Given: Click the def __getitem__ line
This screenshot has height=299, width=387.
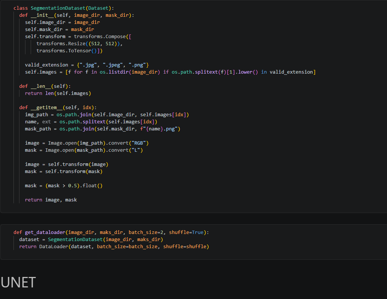Looking at the screenshot, I should (x=58, y=108).
